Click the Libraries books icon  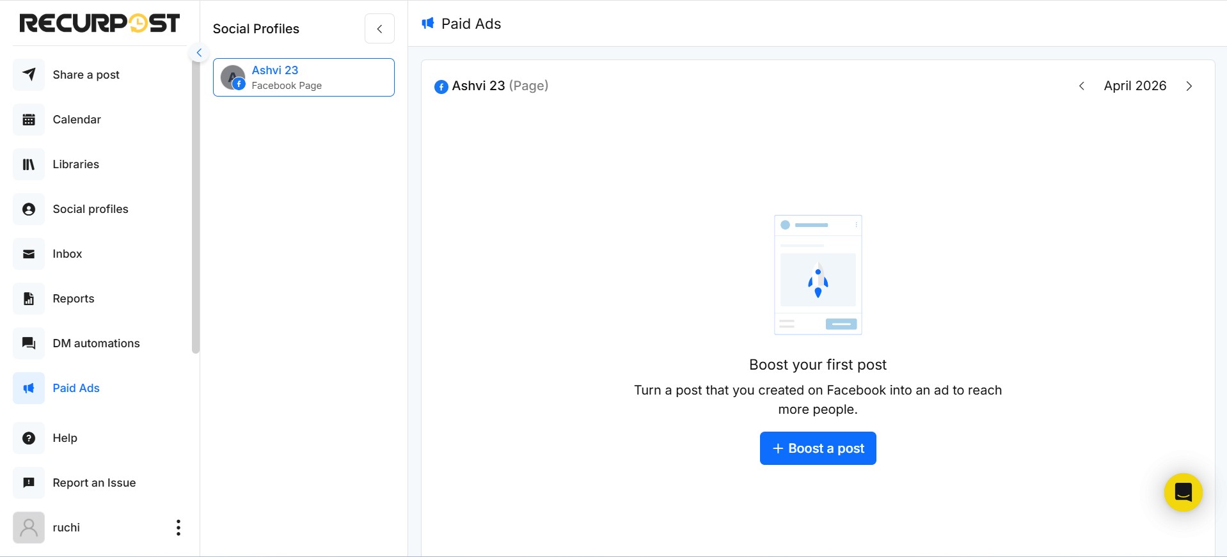29,164
